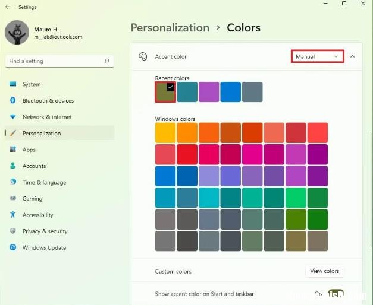
Task: Open Windows Update page
Action: [59, 247]
